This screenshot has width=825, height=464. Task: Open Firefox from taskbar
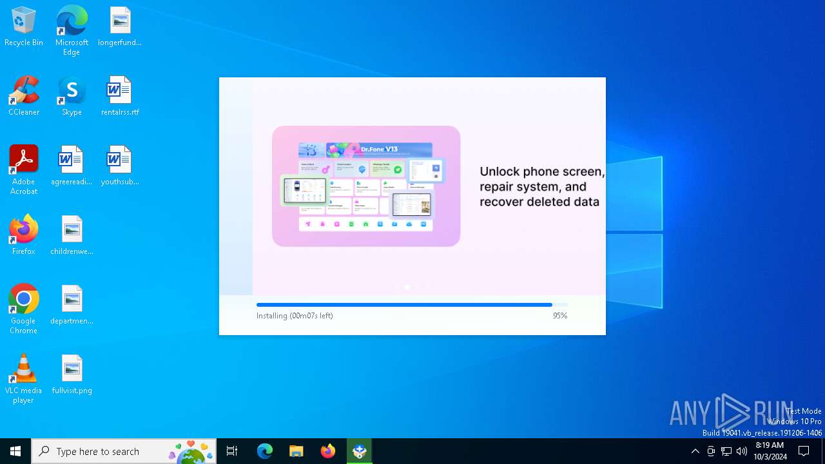[x=328, y=451]
